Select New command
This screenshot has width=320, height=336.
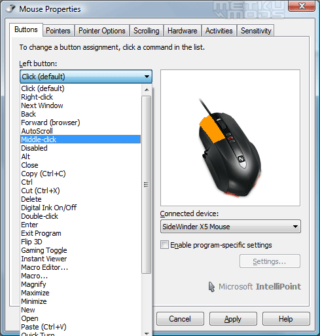(80, 310)
